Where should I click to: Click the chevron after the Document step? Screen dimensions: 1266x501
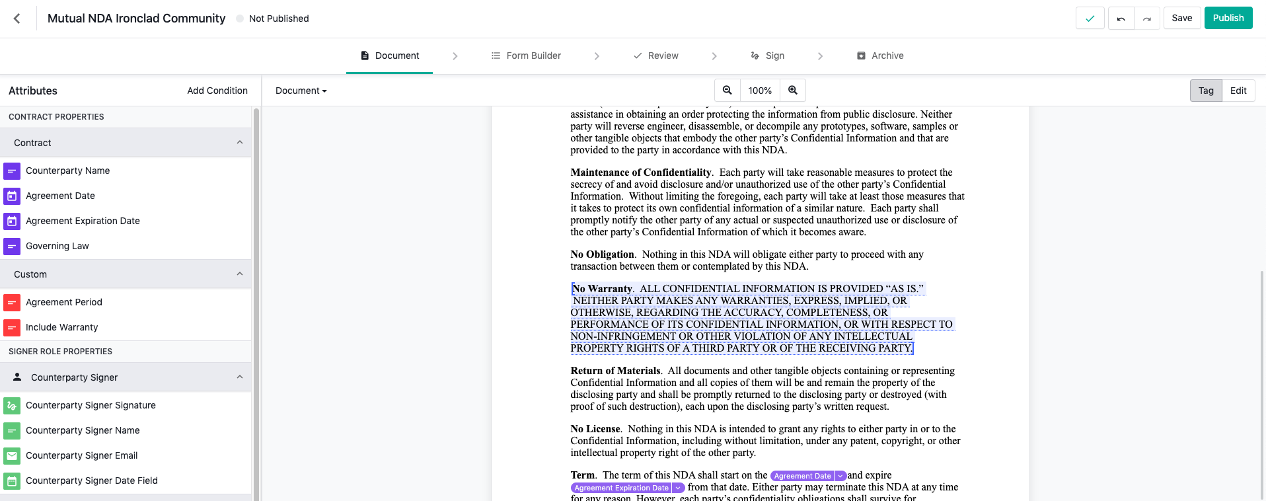point(455,56)
